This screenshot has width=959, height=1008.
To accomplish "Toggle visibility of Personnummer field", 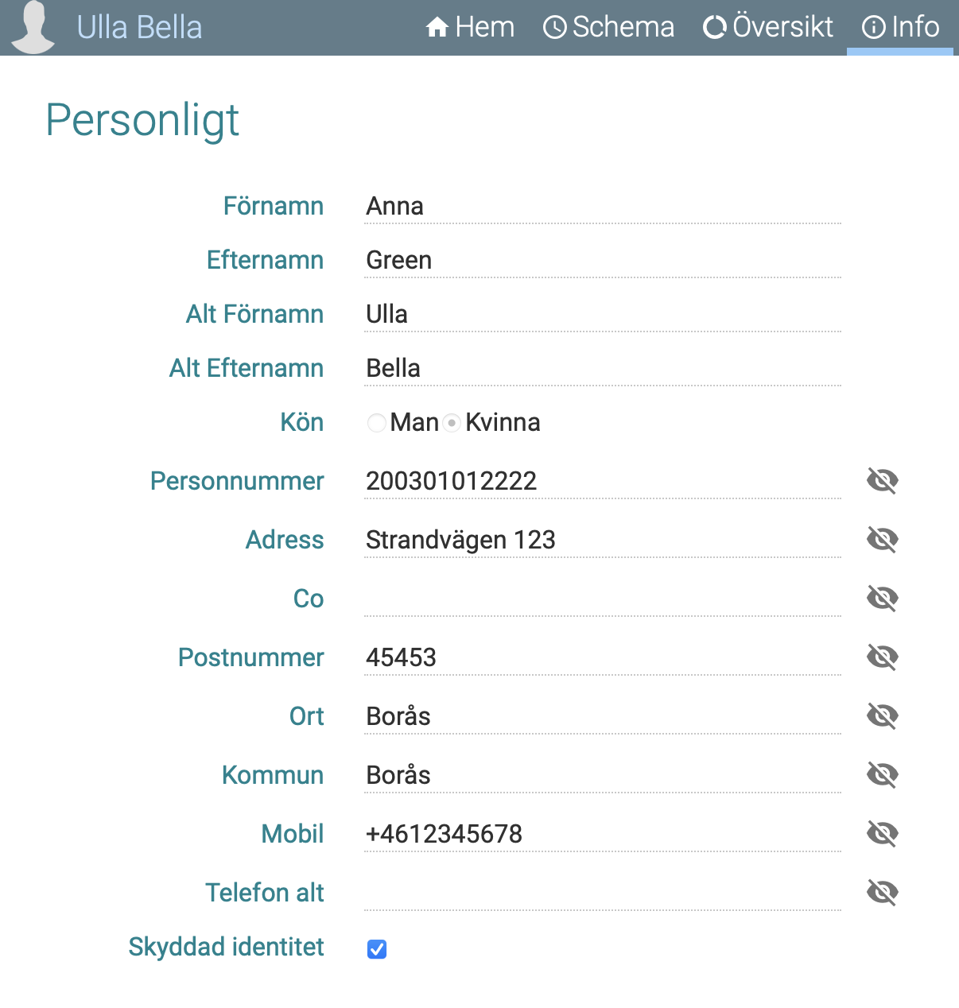I will (x=882, y=481).
